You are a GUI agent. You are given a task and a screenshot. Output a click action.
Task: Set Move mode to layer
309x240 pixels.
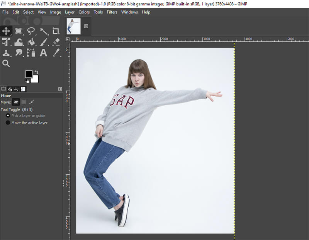[16, 102]
